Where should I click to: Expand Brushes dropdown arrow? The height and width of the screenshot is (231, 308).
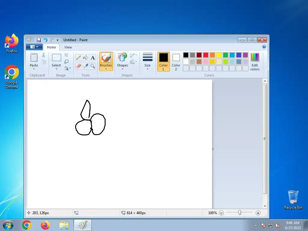coord(106,69)
